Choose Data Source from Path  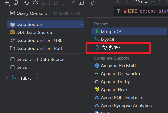40,48
